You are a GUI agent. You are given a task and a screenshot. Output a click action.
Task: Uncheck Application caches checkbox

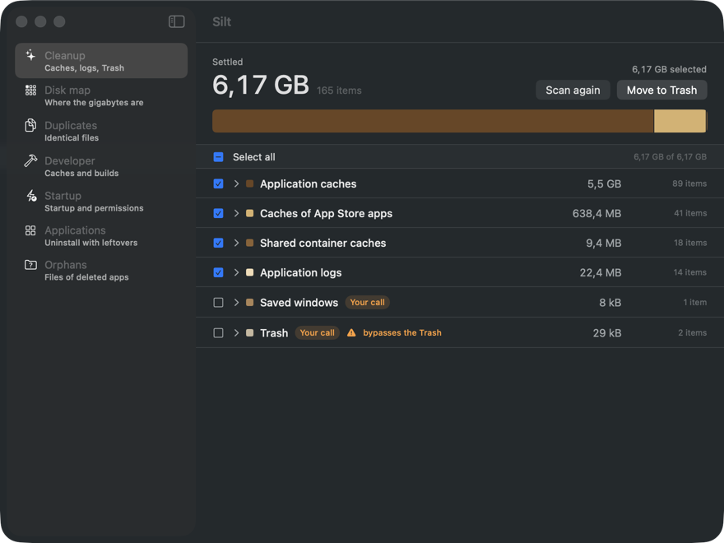(x=218, y=183)
